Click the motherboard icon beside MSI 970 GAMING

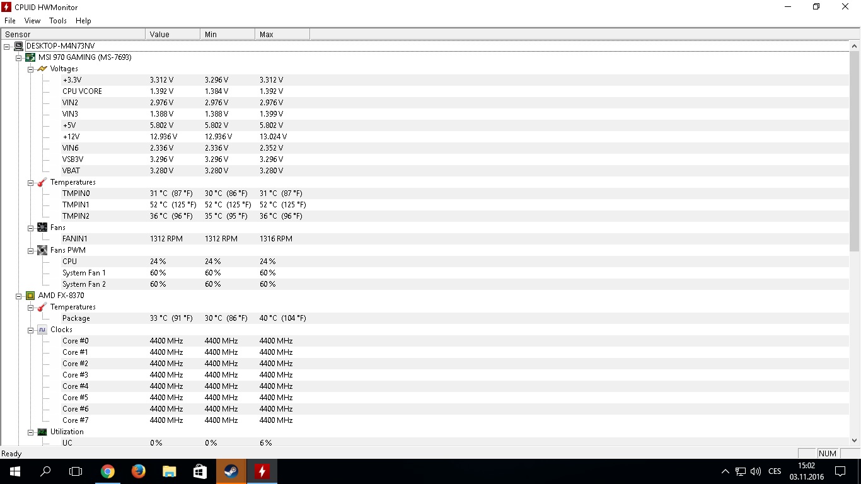30,57
